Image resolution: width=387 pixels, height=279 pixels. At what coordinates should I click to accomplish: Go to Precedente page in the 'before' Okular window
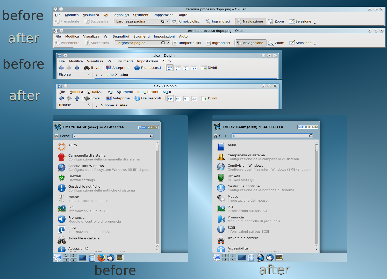67,21
